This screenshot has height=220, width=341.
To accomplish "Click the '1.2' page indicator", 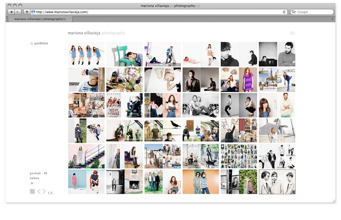I will click(50, 193).
